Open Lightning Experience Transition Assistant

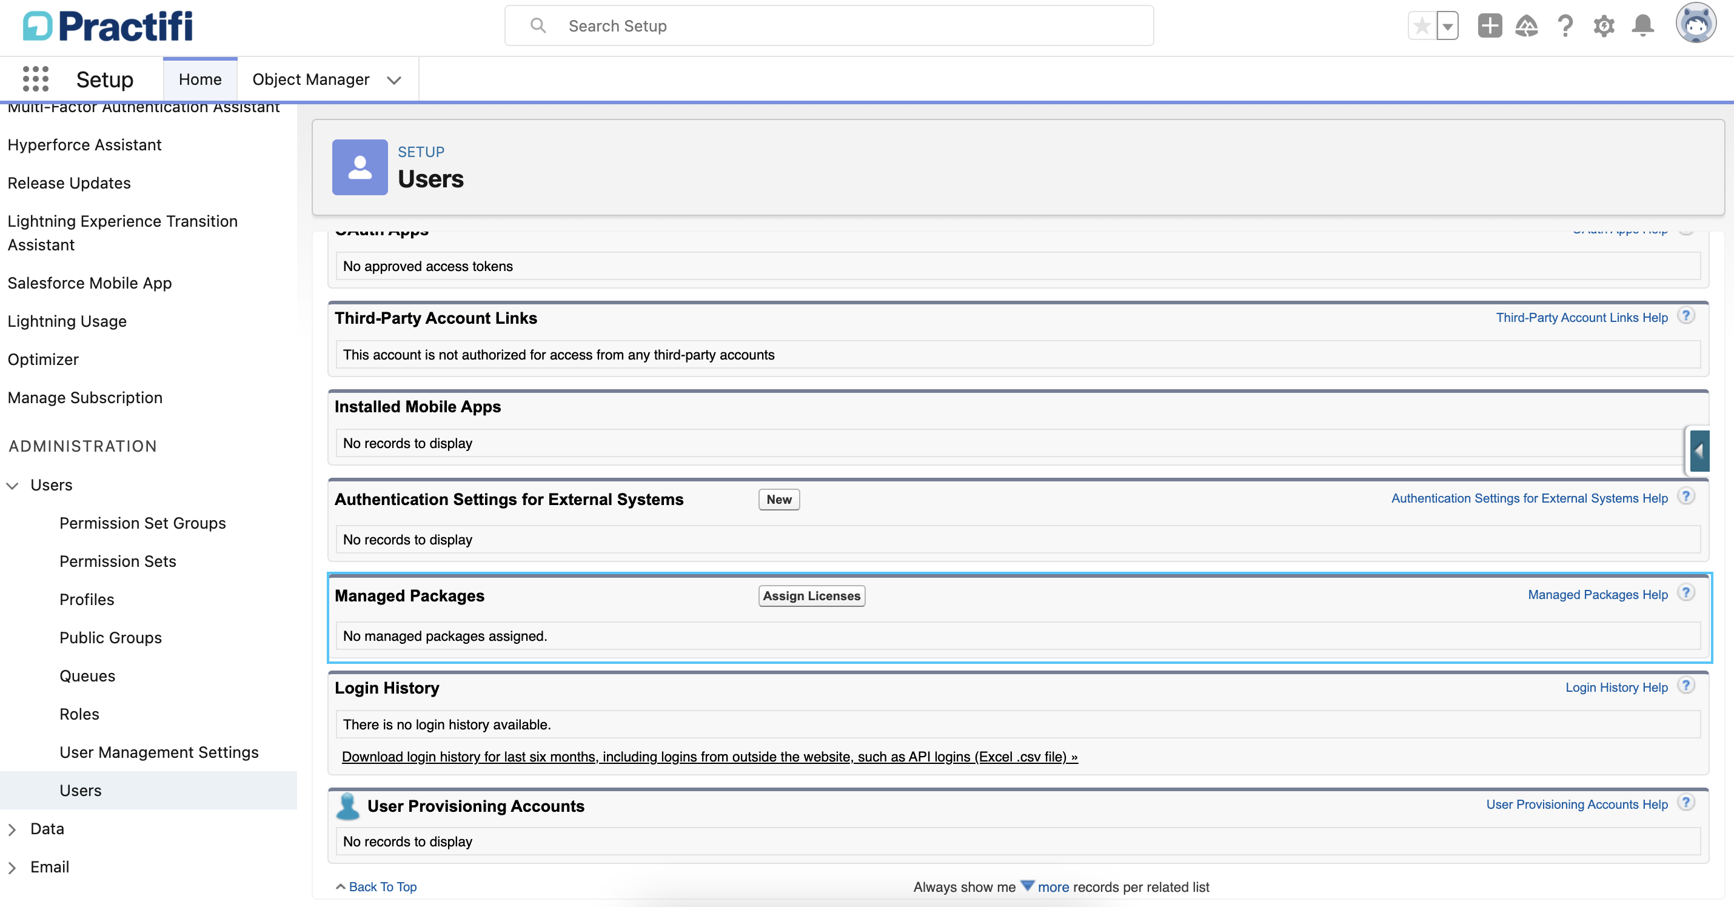click(x=122, y=233)
